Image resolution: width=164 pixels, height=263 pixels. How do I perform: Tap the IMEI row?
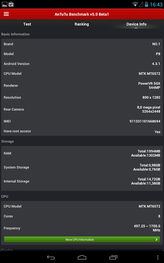(x=82, y=121)
